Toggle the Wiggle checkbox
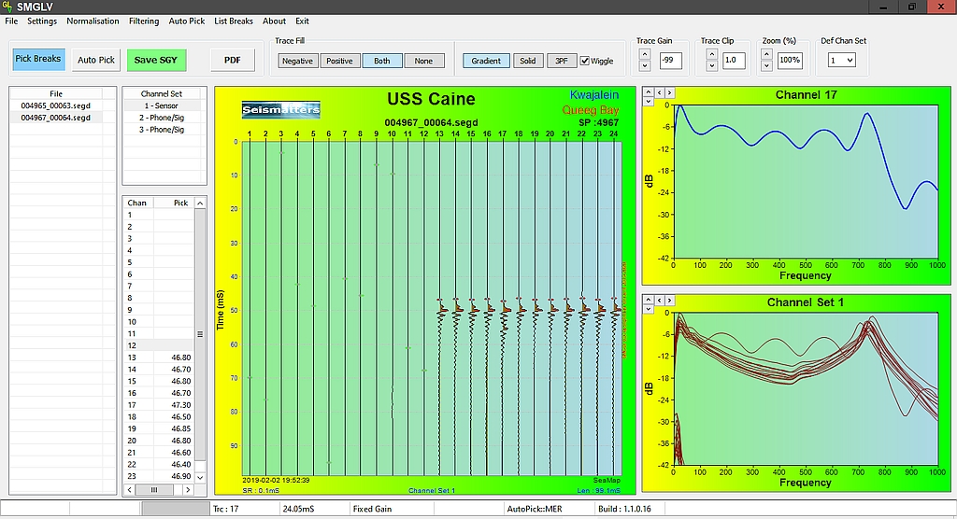 point(585,61)
